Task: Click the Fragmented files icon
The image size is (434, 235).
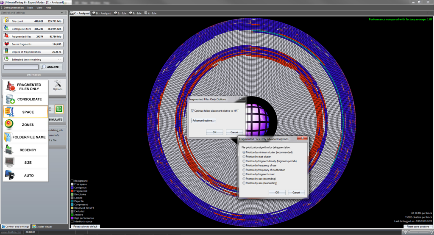Action: click(7, 36)
